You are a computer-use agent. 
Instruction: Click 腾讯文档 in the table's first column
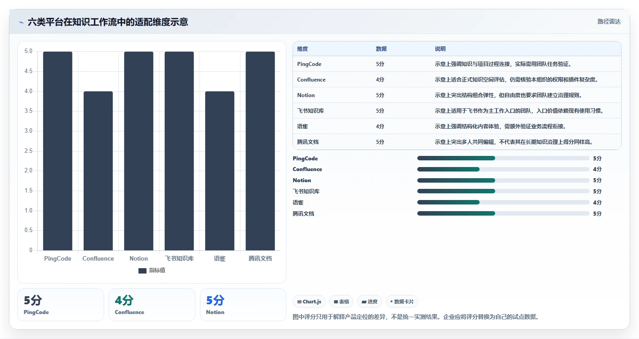point(308,142)
